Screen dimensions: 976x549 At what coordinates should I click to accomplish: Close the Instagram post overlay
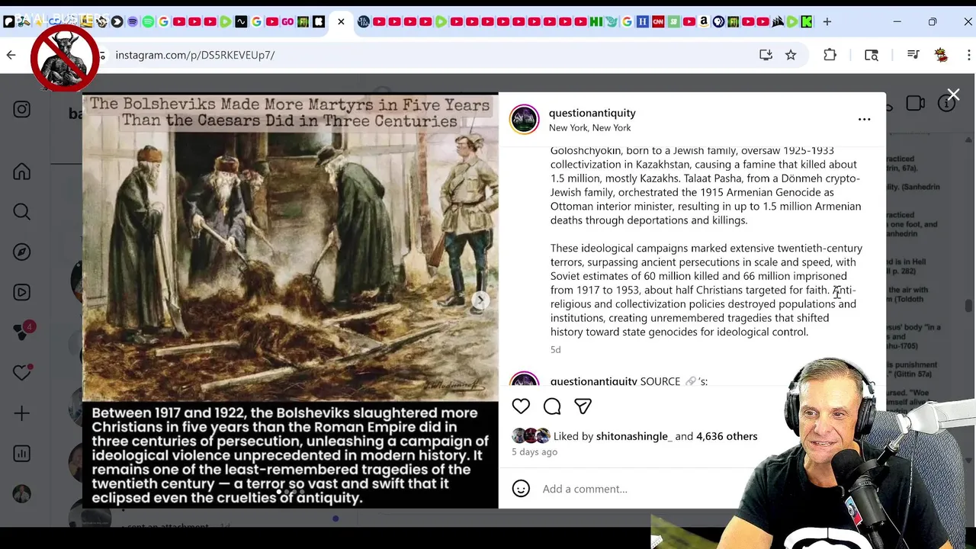[x=953, y=95]
